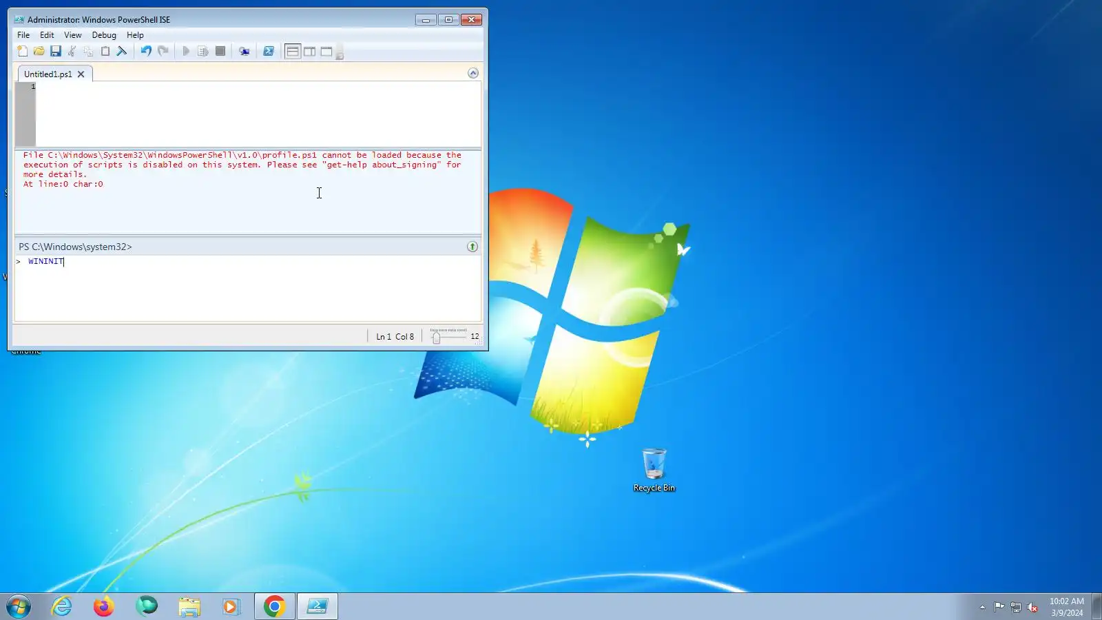Open the green swirl app on taskbar

(146, 607)
